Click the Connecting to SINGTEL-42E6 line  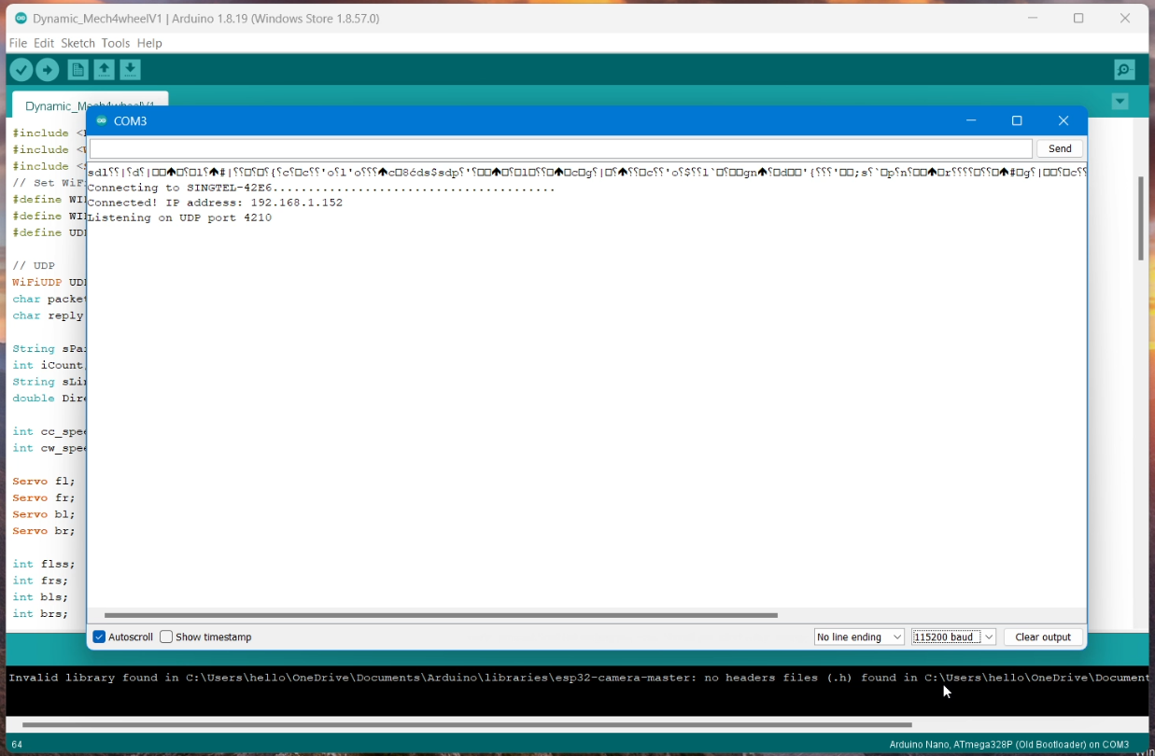(x=320, y=188)
